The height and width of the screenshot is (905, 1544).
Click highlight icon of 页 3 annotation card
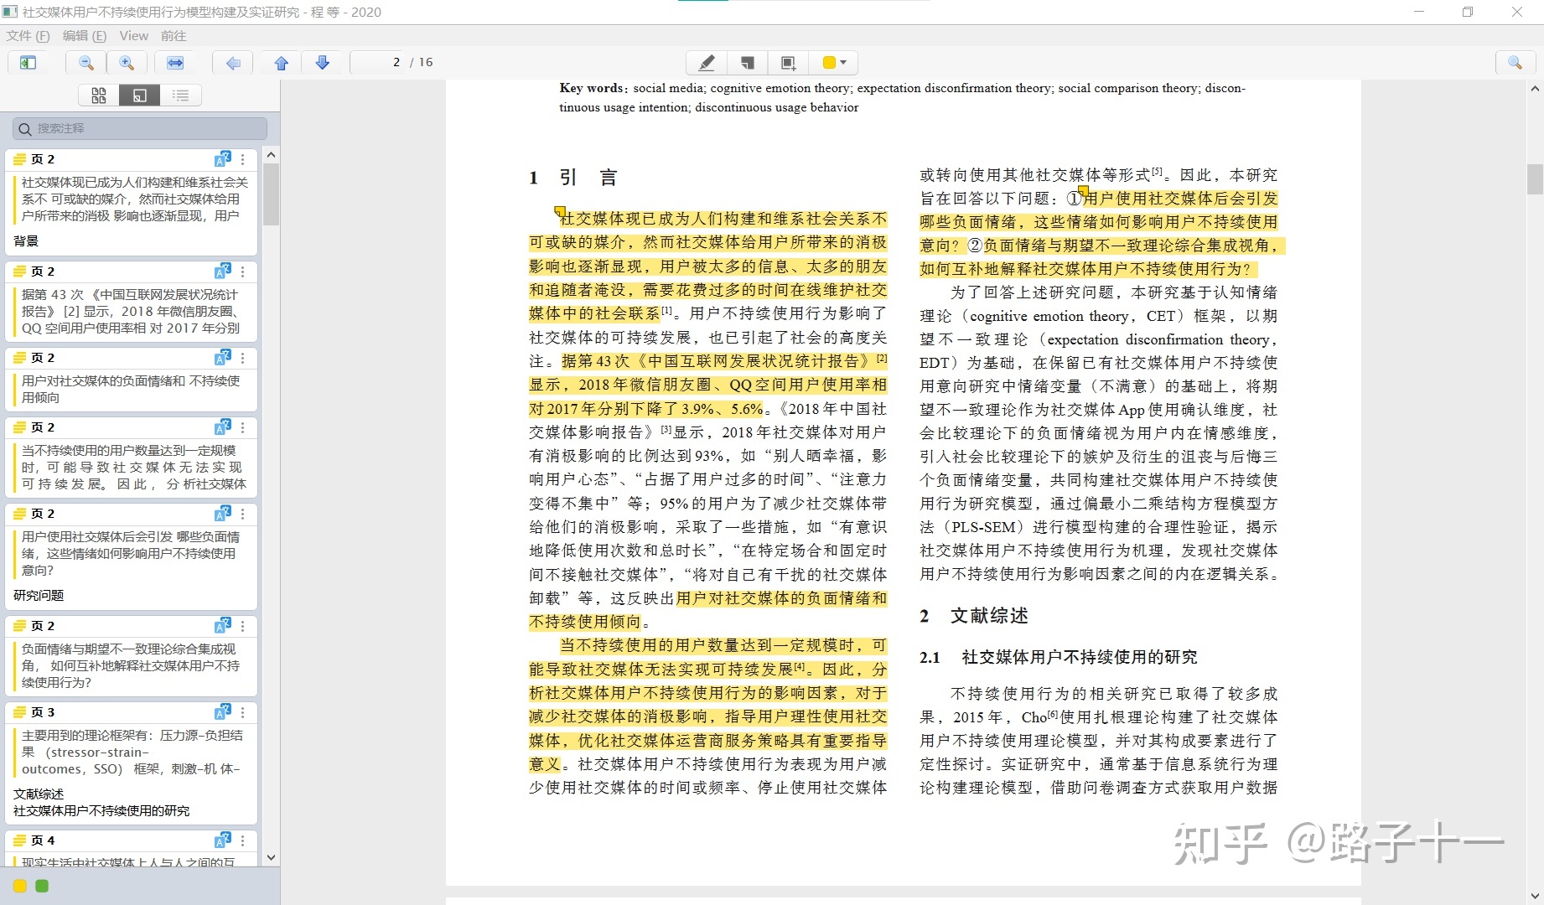pyautogui.click(x=19, y=712)
